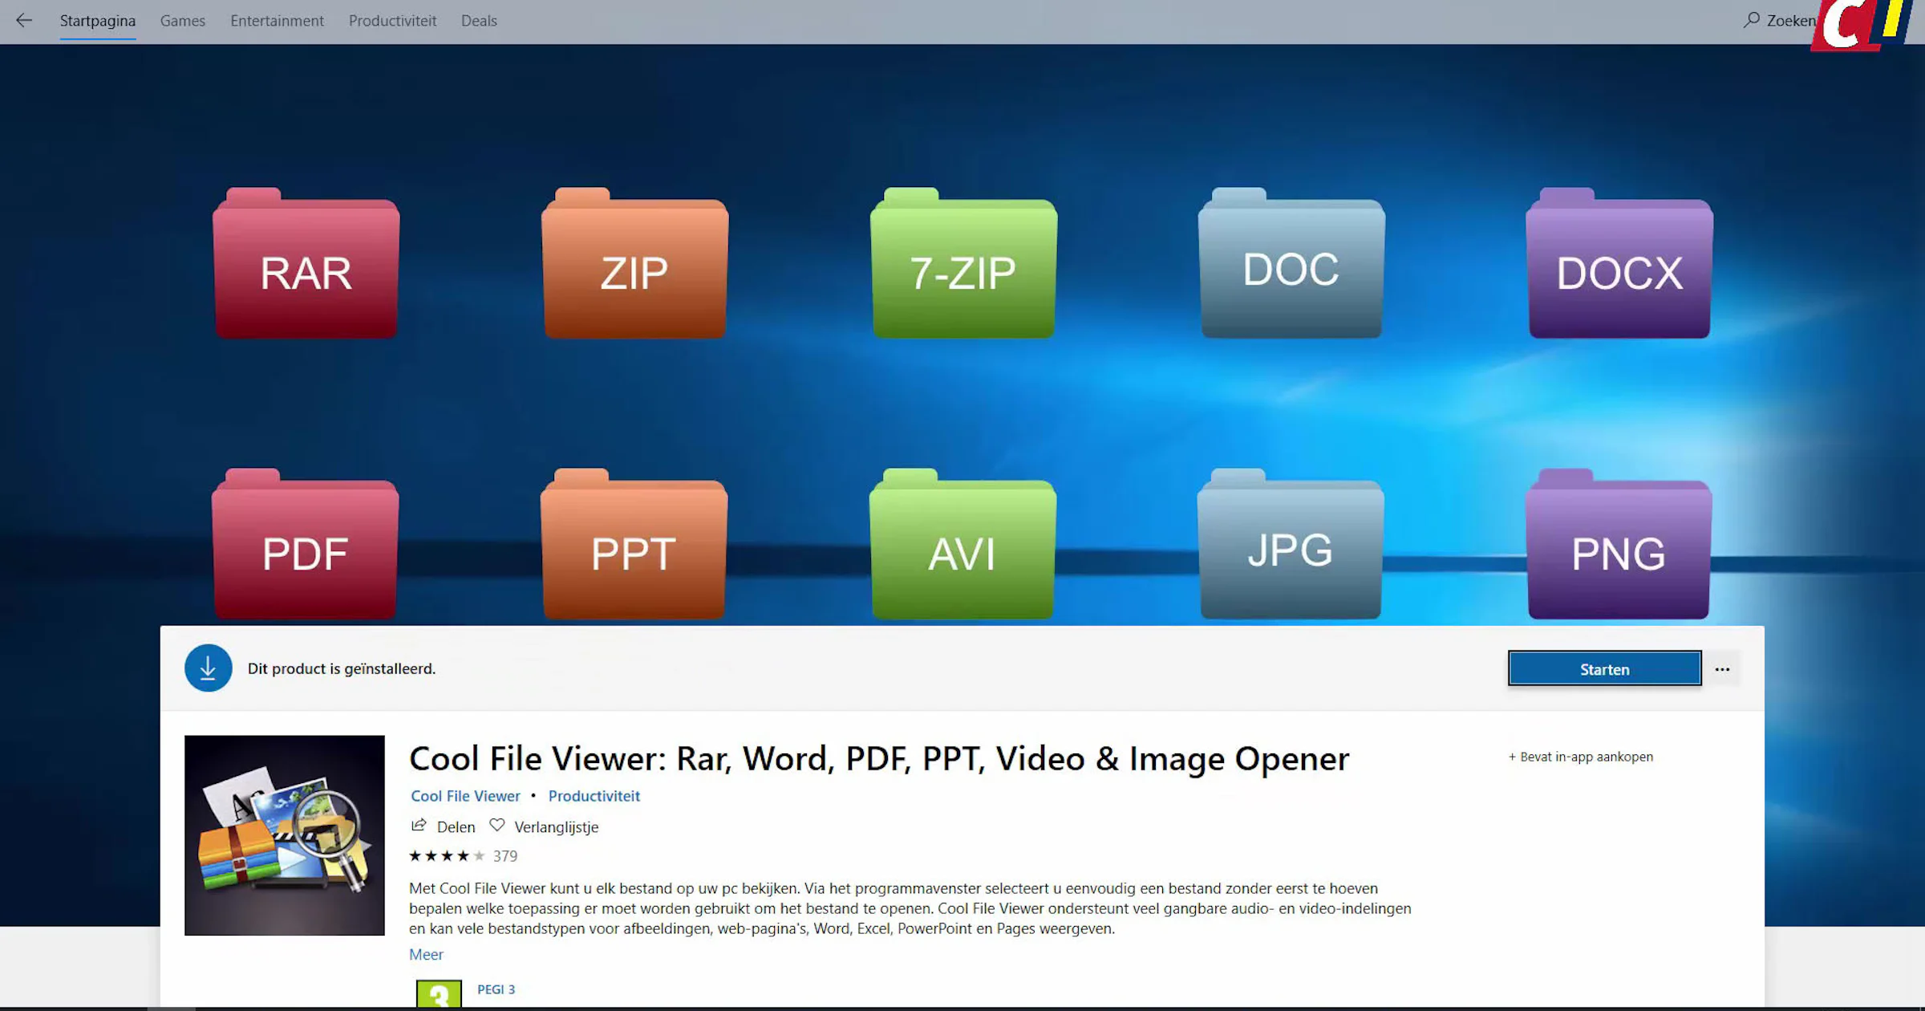The image size is (1925, 1011).
Task: Click the PDF folder icon
Action: tap(305, 544)
